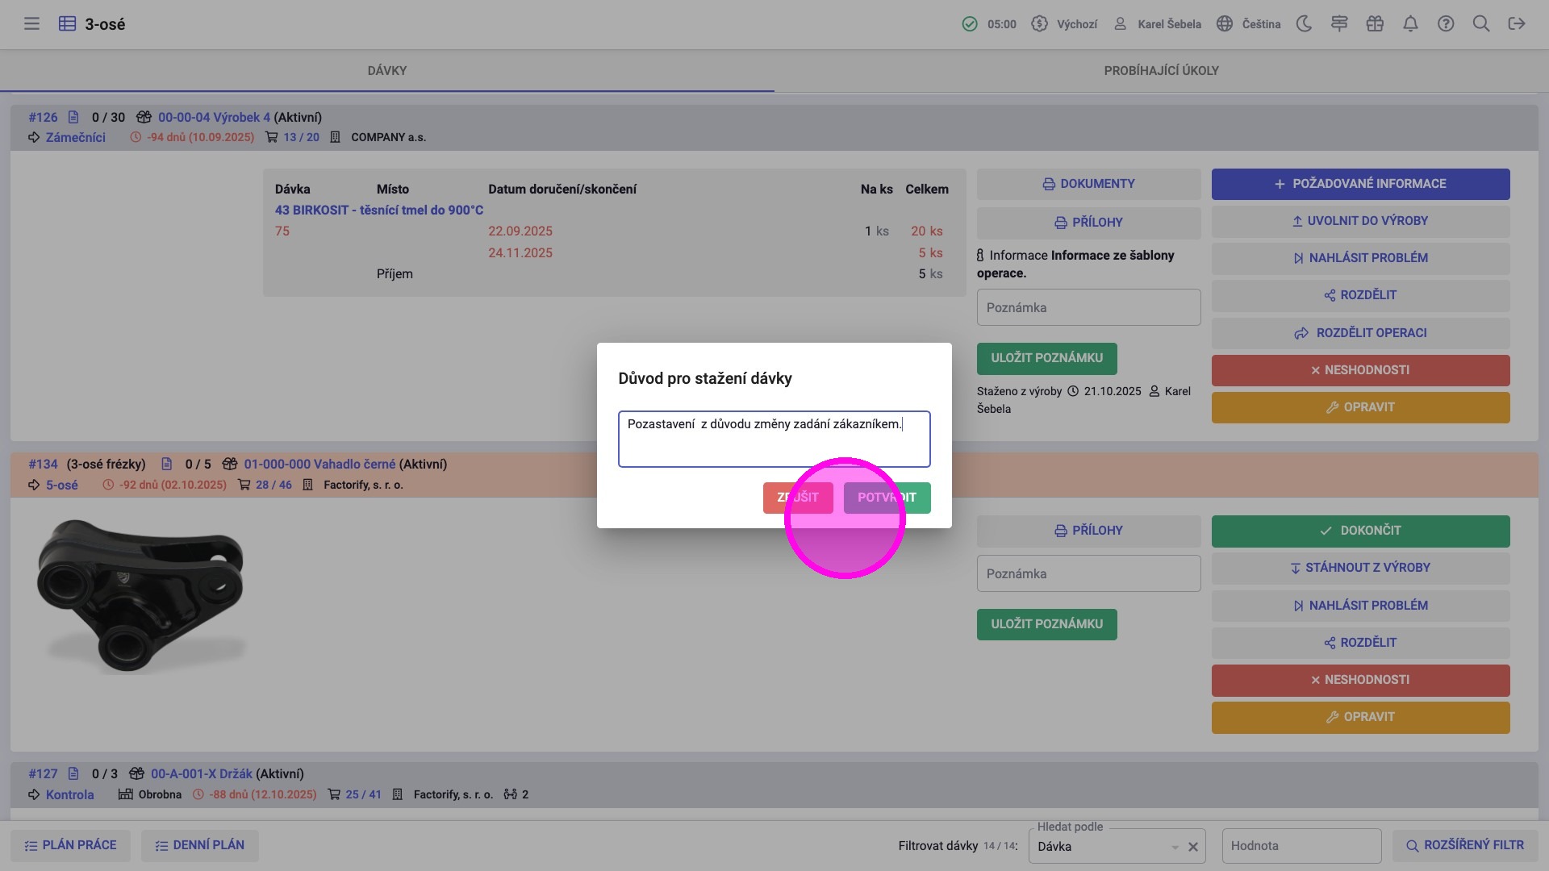Image resolution: width=1549 pixels, height=871 pixels.
Task: Click the reason text area in dialog
Action: click(774, 440)
